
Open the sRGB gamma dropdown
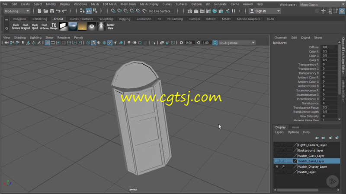click(237, 43)
